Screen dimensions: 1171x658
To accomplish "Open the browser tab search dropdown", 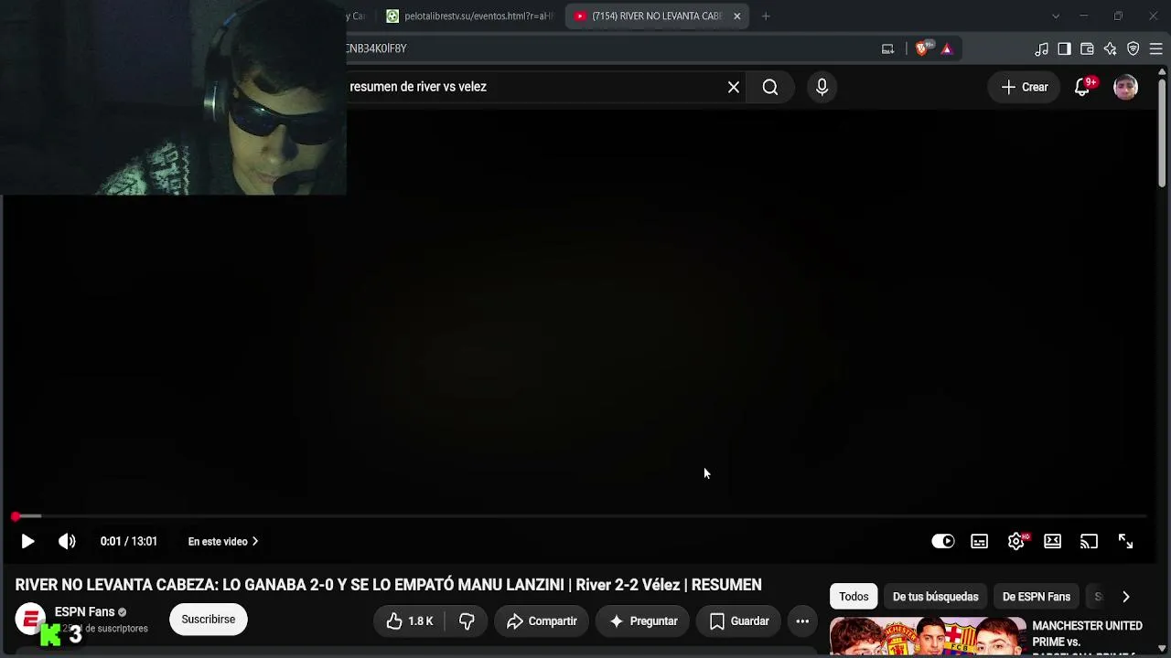I will (x=1055, y=16).
